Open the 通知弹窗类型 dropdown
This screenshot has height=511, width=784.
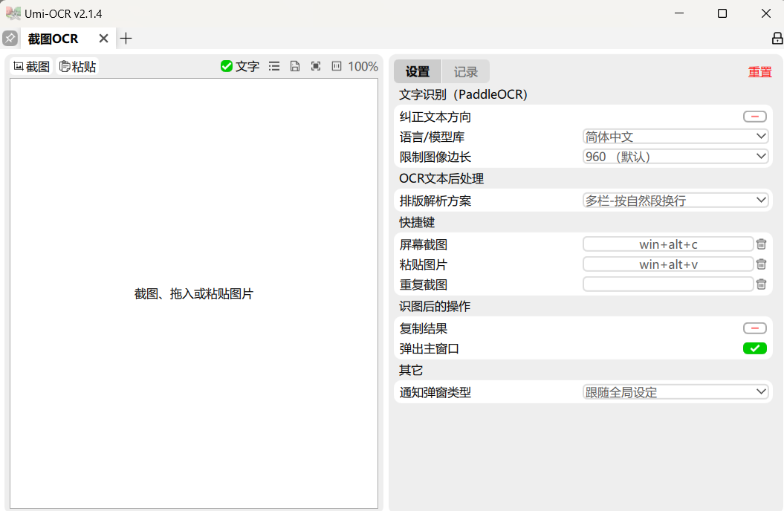click(676, 392)
